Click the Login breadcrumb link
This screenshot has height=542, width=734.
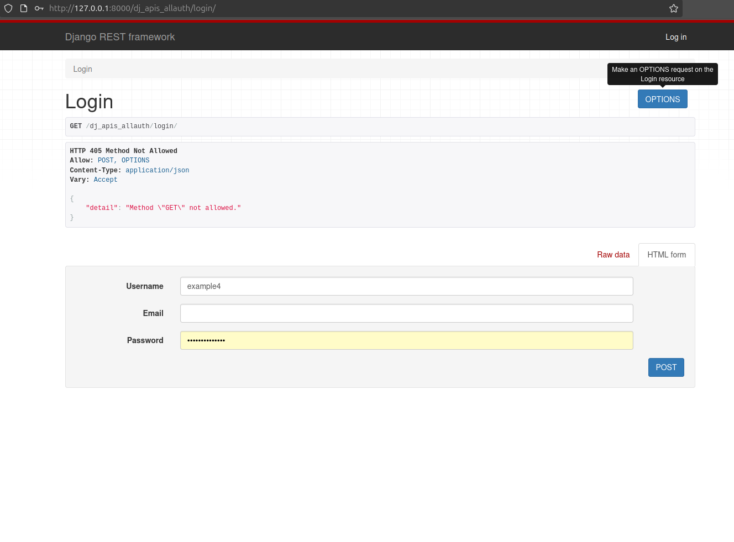[x=82, y=69]
